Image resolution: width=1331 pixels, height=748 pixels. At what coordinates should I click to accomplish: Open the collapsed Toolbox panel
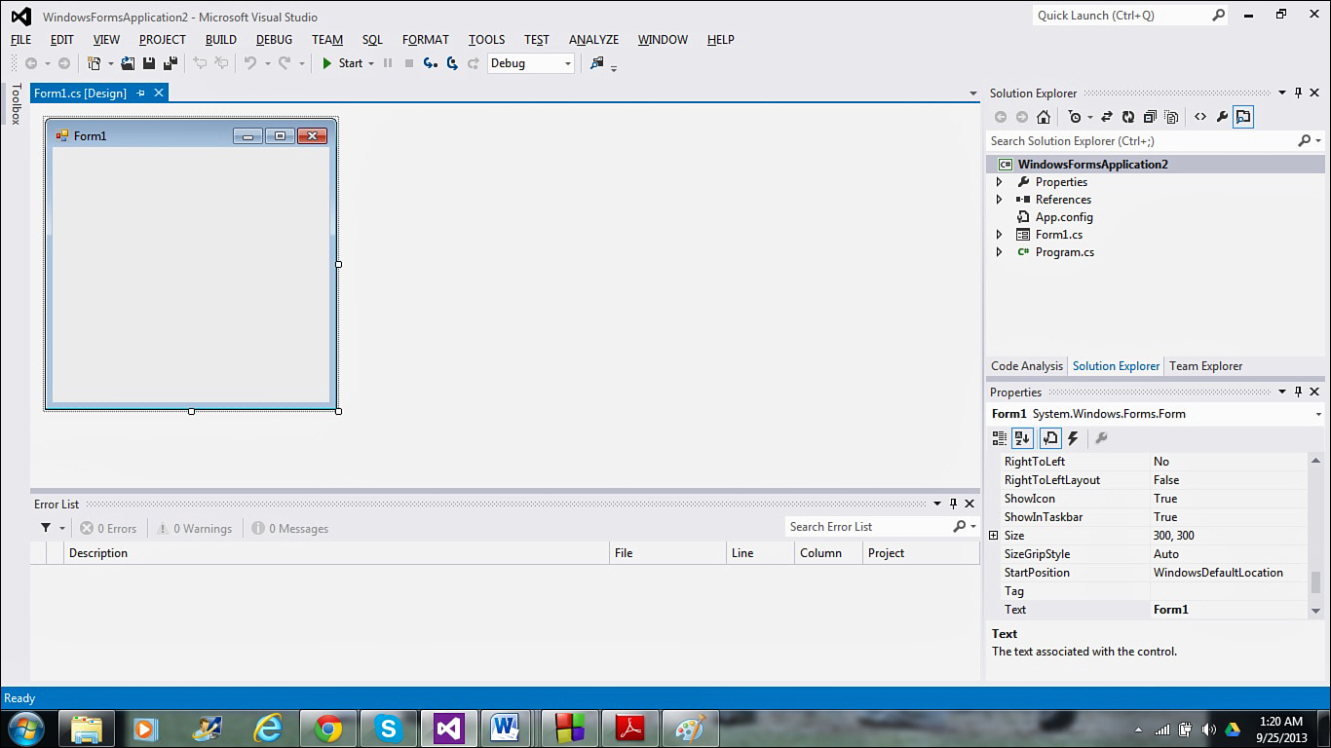click(16, 104)
